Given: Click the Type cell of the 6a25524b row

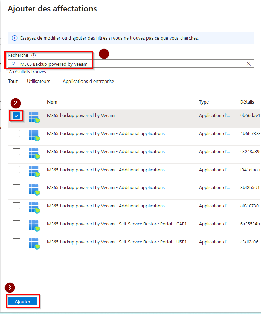Looking at the screenshot, I should (214, 224).
